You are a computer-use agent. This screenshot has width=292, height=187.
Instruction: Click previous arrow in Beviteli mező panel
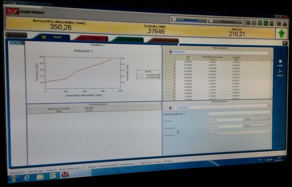pos(165,108)
